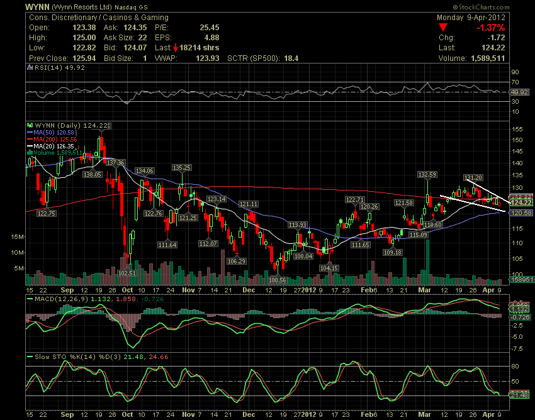Click the Open value 123.38

[x=84, y=28]
